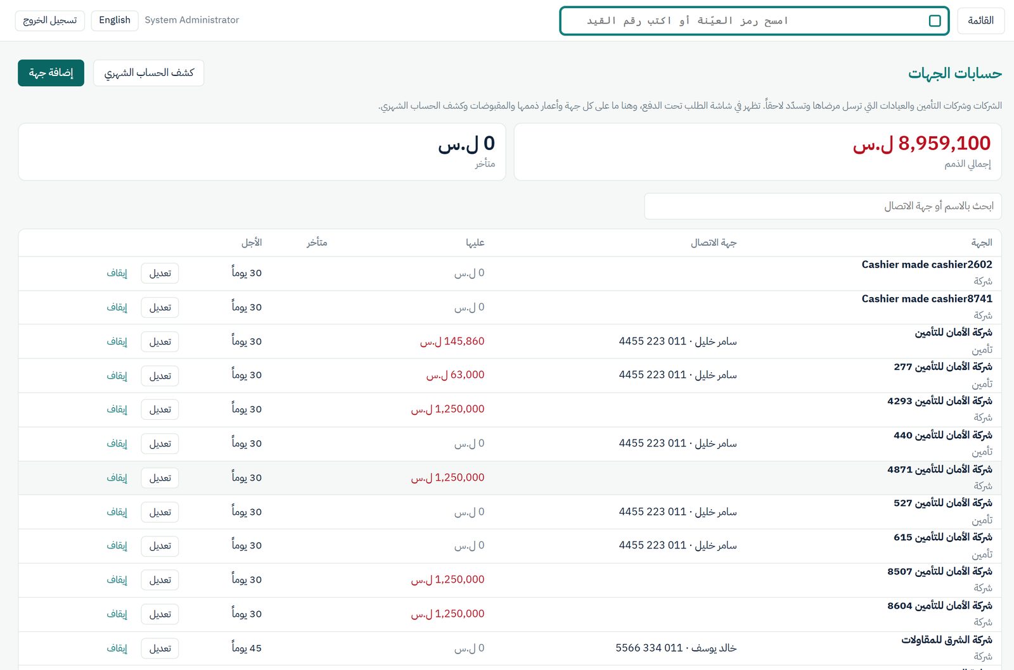Edit شركة الشرق للمقاولات

[x=160, y=648]
